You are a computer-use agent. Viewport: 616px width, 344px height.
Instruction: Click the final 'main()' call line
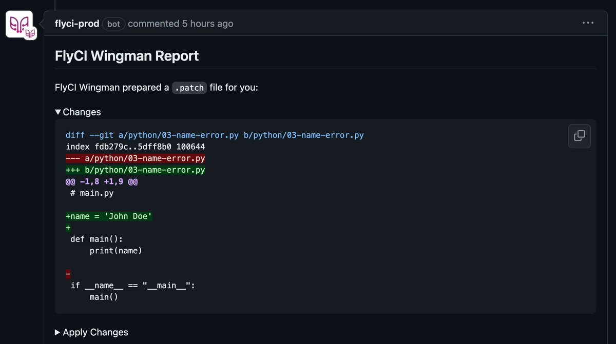(x=104, y=297)
